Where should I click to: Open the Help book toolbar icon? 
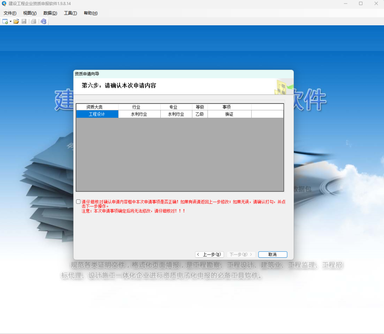(x=43, y=21)
